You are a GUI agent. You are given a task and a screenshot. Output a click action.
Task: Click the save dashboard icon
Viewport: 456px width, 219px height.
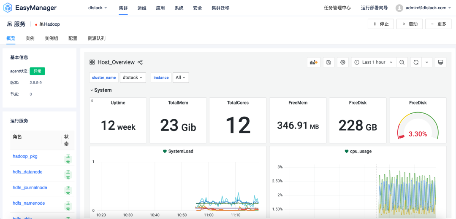pyautogui.click(x=328, y=62)
